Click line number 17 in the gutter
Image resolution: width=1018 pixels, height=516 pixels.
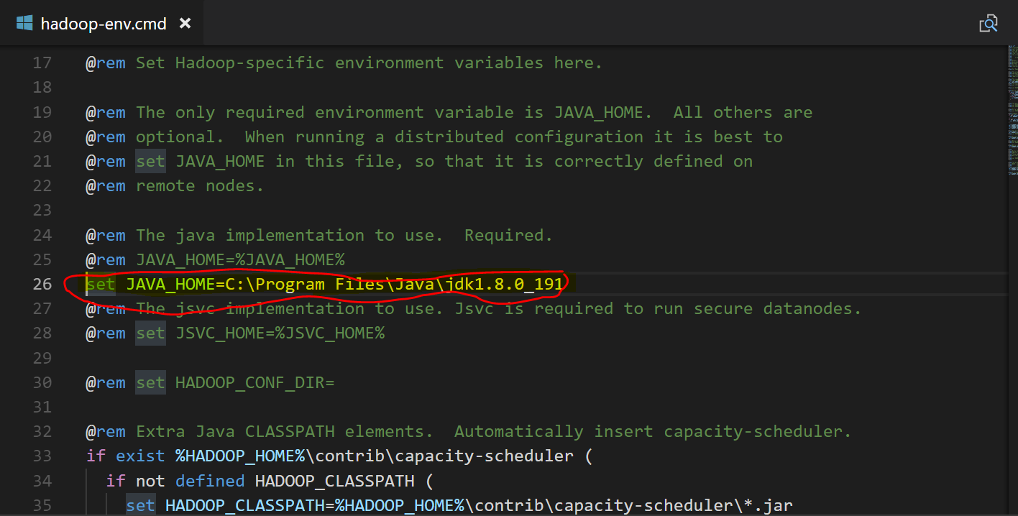(42, 63)
